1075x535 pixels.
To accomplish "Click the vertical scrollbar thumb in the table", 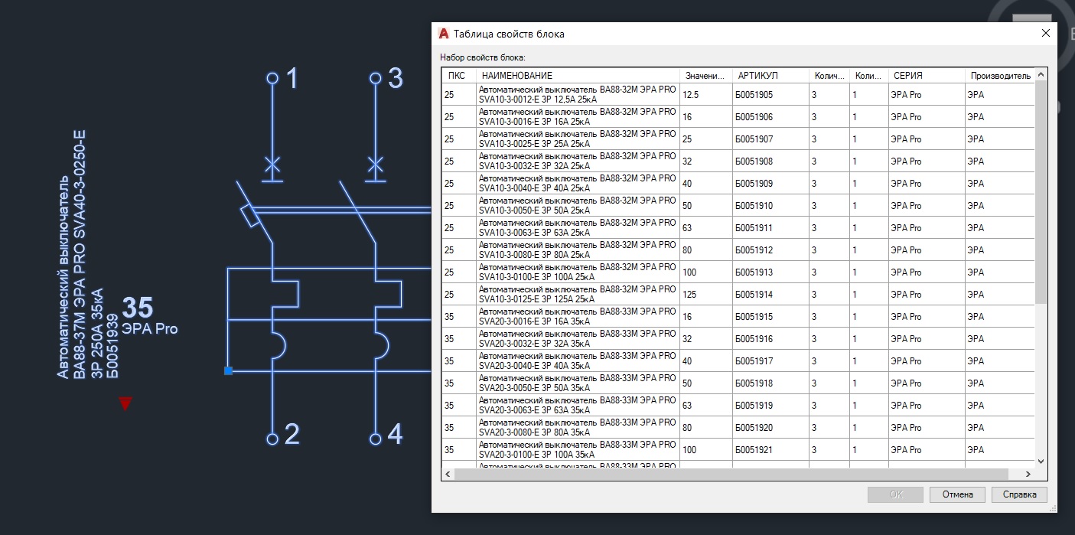I will pyautogui.click(x=1040, y=192).
